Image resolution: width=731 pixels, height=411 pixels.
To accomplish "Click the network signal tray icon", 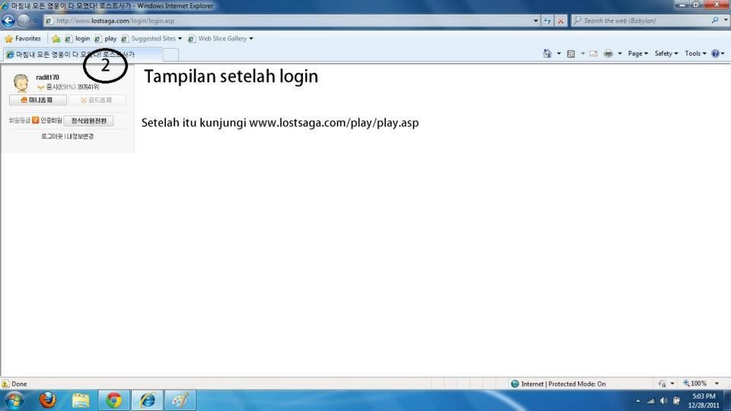I will [x=651, y=401].
